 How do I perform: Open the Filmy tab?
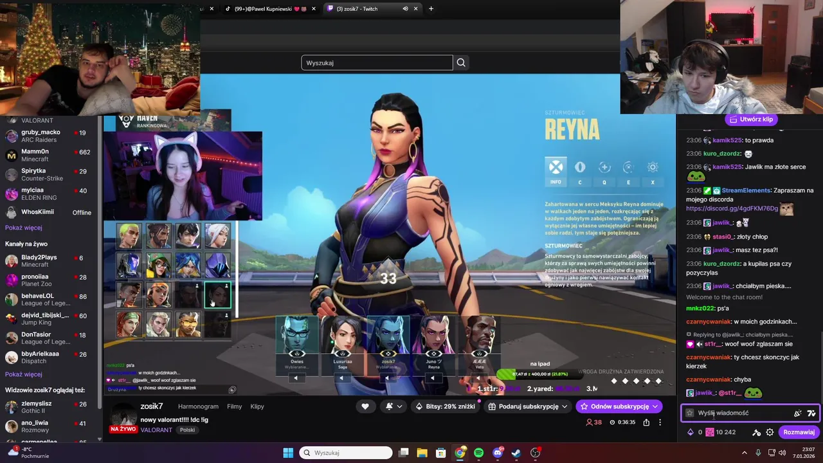click(x=234, y=406)
